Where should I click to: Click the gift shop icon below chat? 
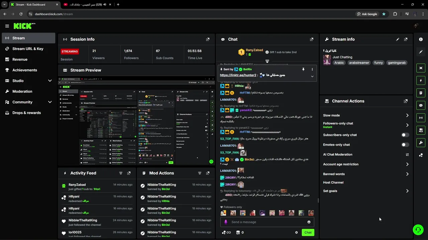[x=240, y=233]
